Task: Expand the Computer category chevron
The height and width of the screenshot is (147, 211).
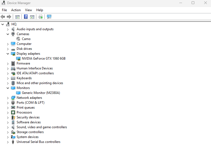Action: [8, 44]
